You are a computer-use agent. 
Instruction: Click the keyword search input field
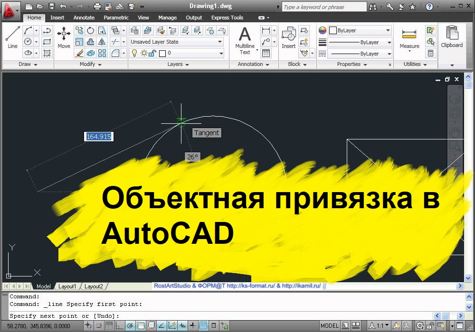[x=324, y=7]
